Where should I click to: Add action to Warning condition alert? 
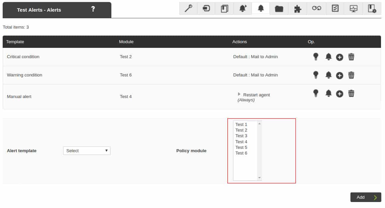339,75
